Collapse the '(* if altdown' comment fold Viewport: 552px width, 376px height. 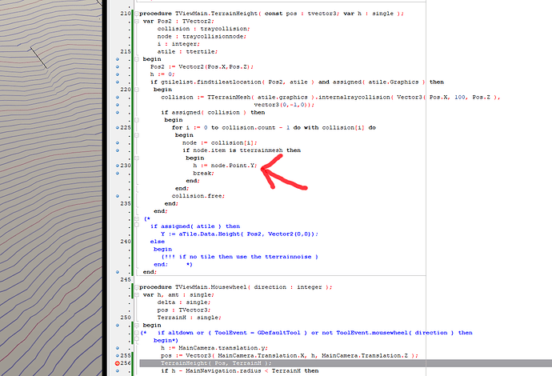pyautogui.click(x=137, y=333)
